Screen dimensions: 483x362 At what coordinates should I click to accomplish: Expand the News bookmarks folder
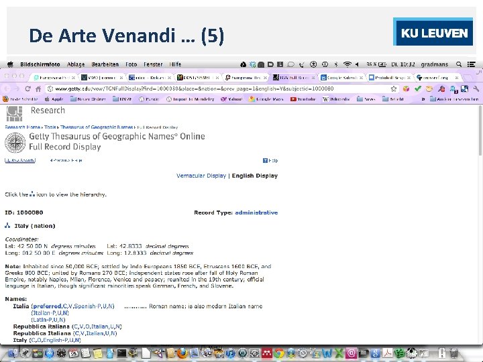[366, 99]
